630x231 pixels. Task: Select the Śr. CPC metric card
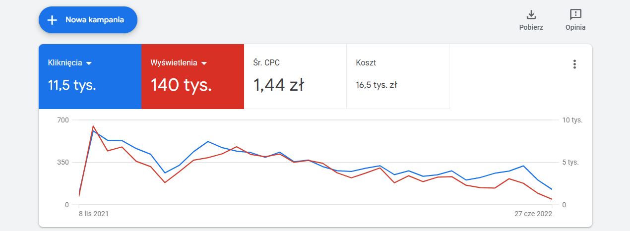click(x=295, y=76)
